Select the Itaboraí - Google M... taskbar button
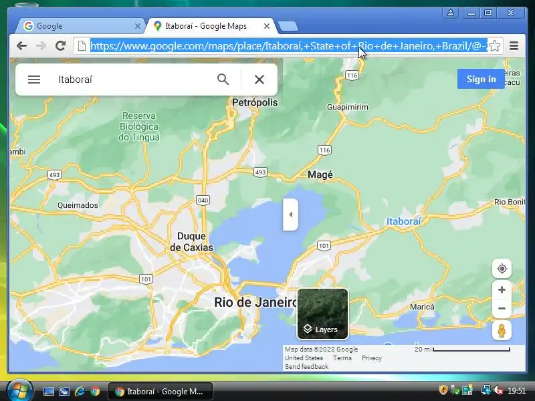 (160, 392)
